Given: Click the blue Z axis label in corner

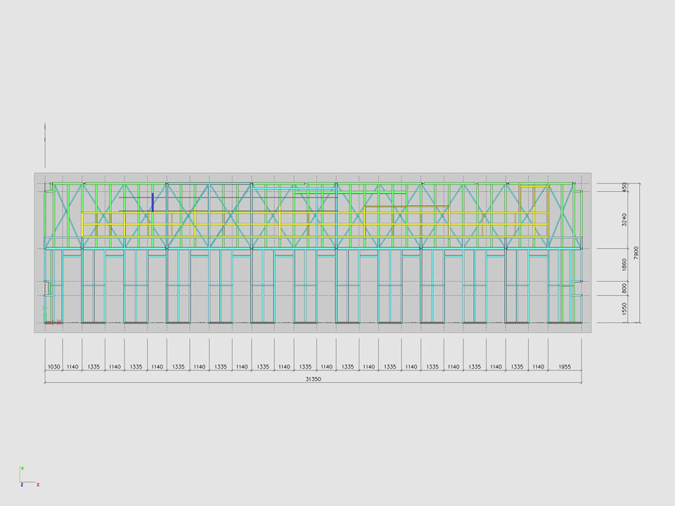Looking at the screenshot, I should [22, 484].
